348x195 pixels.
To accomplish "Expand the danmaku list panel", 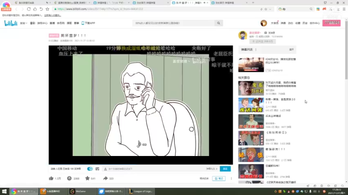I will point(291,49).
